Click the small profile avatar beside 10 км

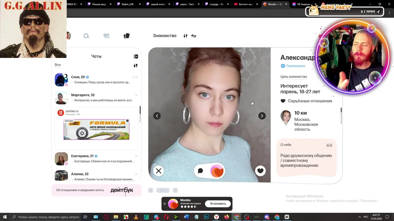coord(286,118)
